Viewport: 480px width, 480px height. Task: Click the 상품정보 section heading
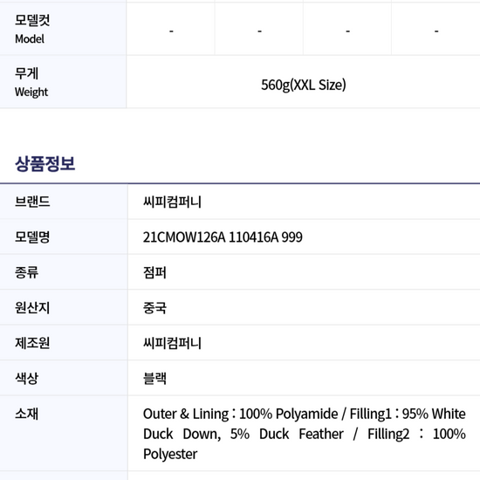45,163
